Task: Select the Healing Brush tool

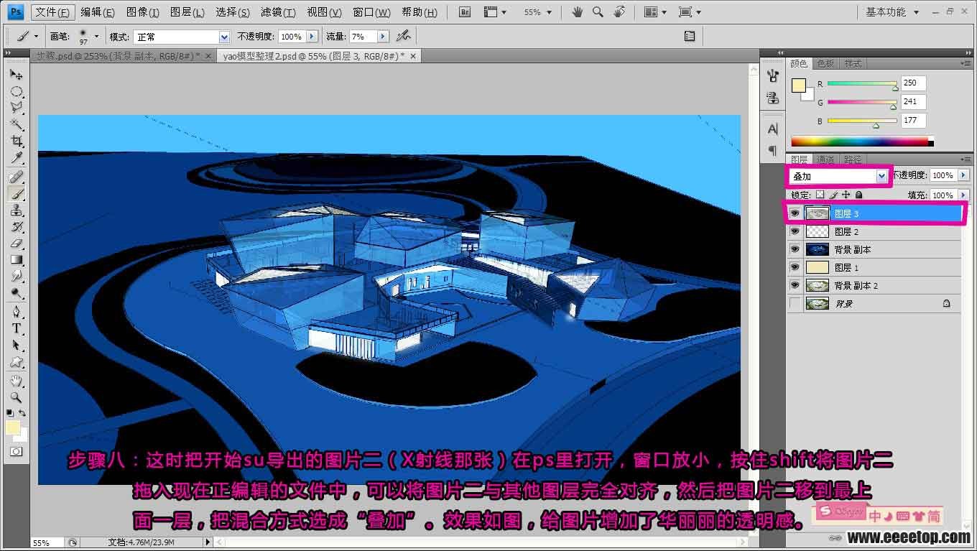Action: click(x=17, y=177)
